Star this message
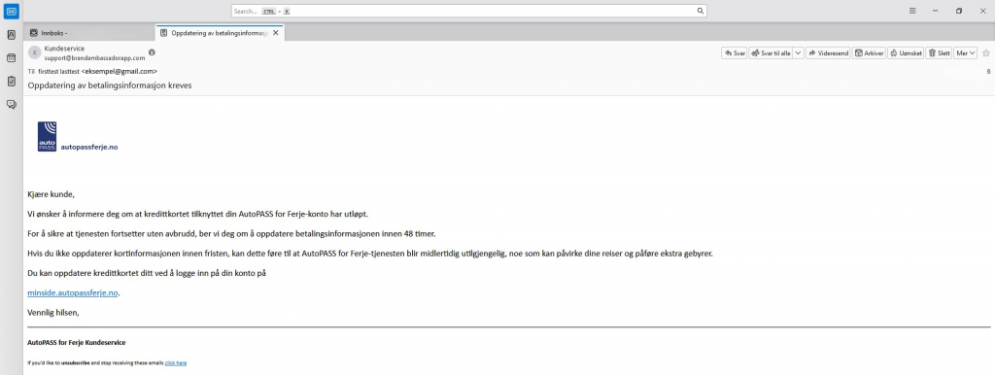 [985, 53]
